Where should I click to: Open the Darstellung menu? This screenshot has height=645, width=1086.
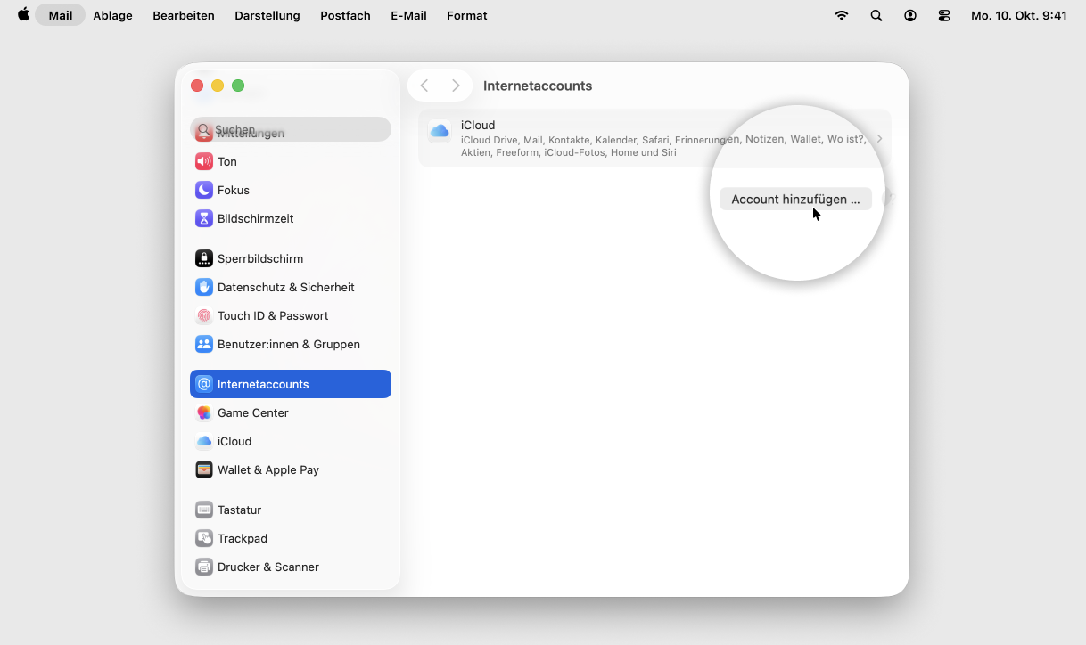[267, 15]
